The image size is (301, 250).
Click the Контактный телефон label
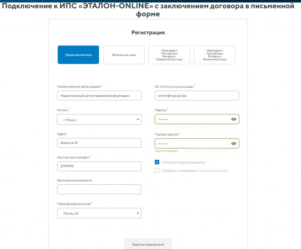[73, 157]
